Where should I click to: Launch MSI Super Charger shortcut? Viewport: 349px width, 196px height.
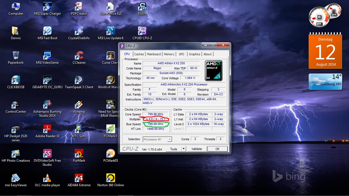tap(47, 9)
